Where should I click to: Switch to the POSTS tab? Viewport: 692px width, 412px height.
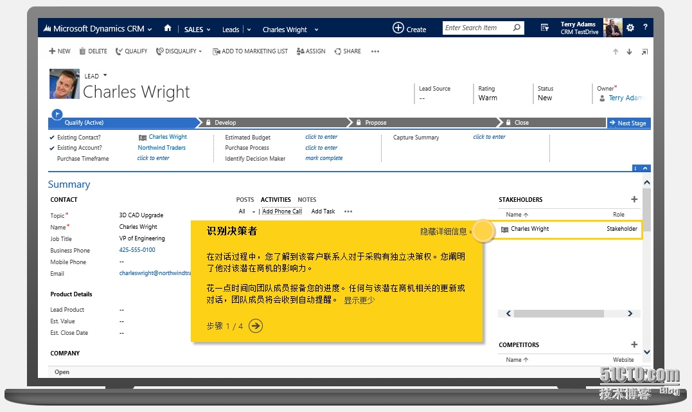pyautogui.click(x=245, y=200)
